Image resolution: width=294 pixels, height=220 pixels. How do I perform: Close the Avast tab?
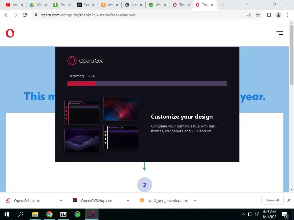click(x=117, y=5)
